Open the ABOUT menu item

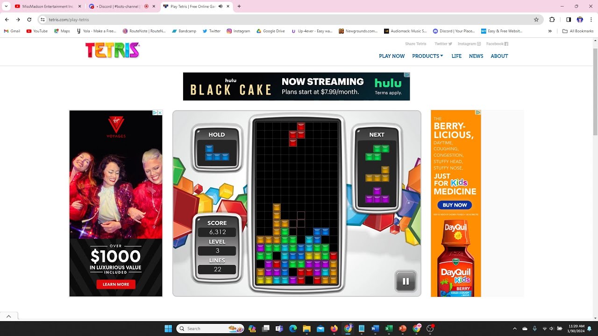coord(499,56)
